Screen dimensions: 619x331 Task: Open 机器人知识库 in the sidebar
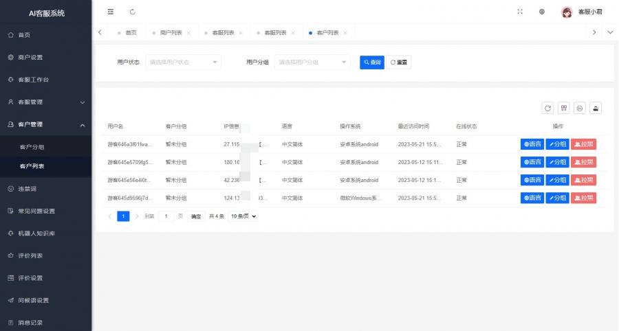point(46,233)
